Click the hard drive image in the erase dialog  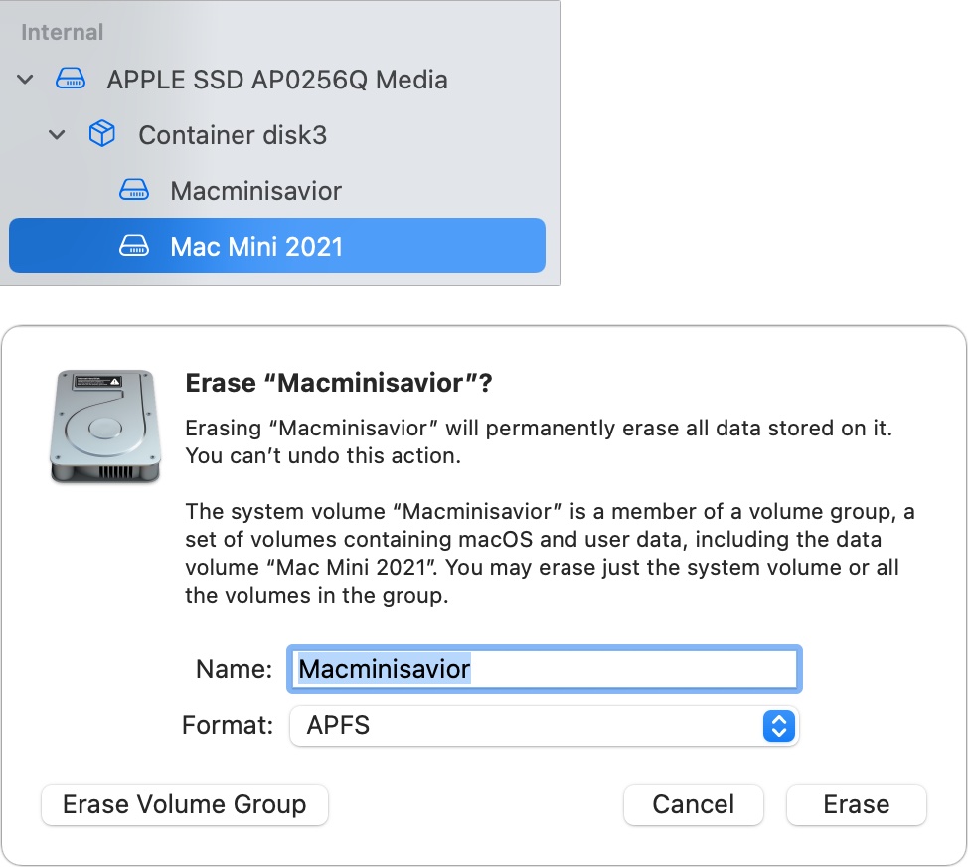(x=103, y=426)
